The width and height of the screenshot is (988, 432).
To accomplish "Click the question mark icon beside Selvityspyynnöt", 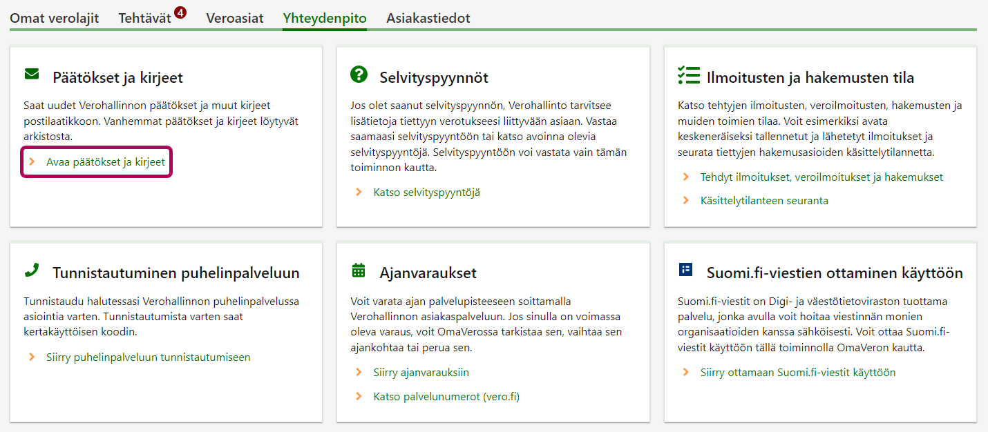I will point(359,75).
